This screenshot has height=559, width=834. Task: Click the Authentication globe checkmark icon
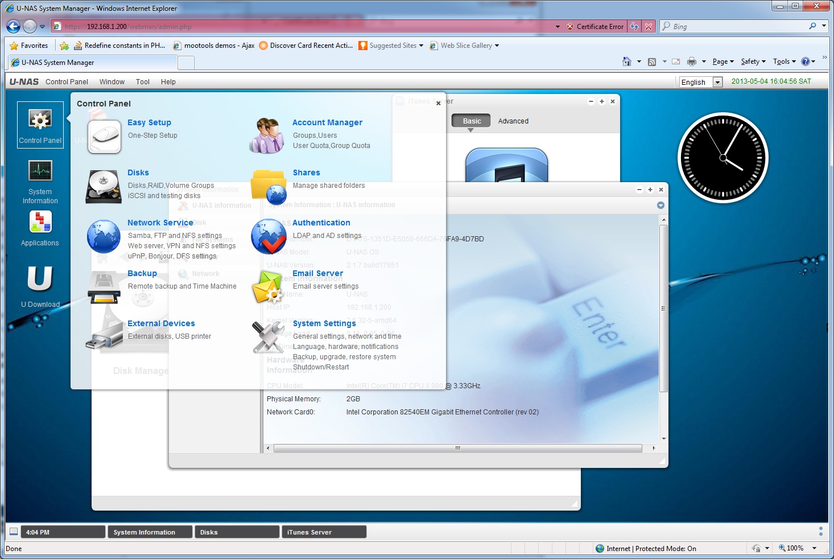(269, 236)
